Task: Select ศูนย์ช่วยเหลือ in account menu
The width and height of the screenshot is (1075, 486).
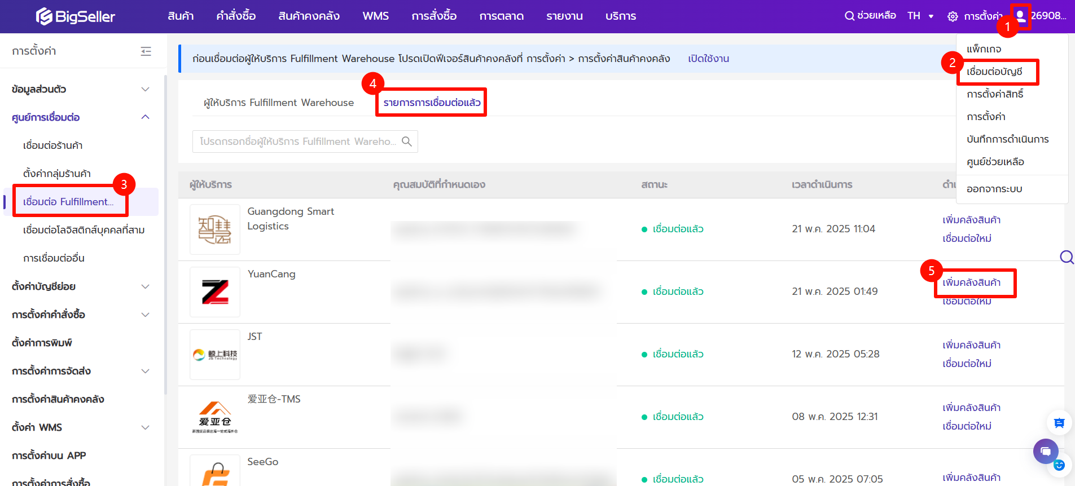Action: click(995, 162)
